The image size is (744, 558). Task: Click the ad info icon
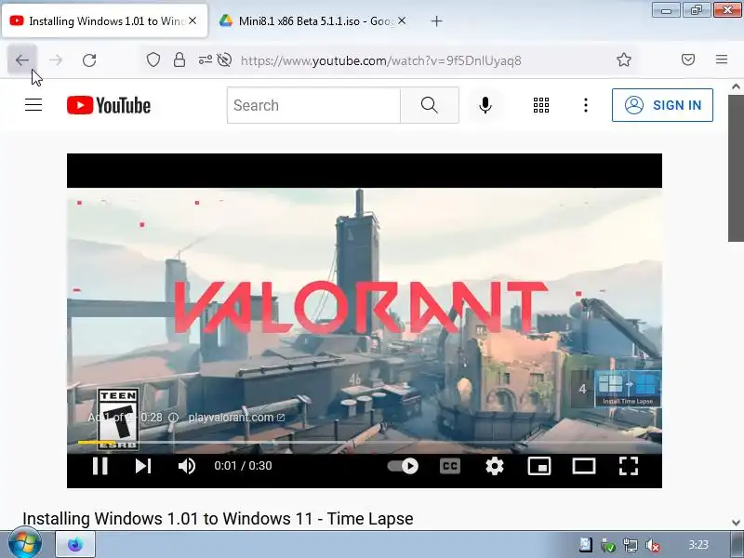click(174, 418)
